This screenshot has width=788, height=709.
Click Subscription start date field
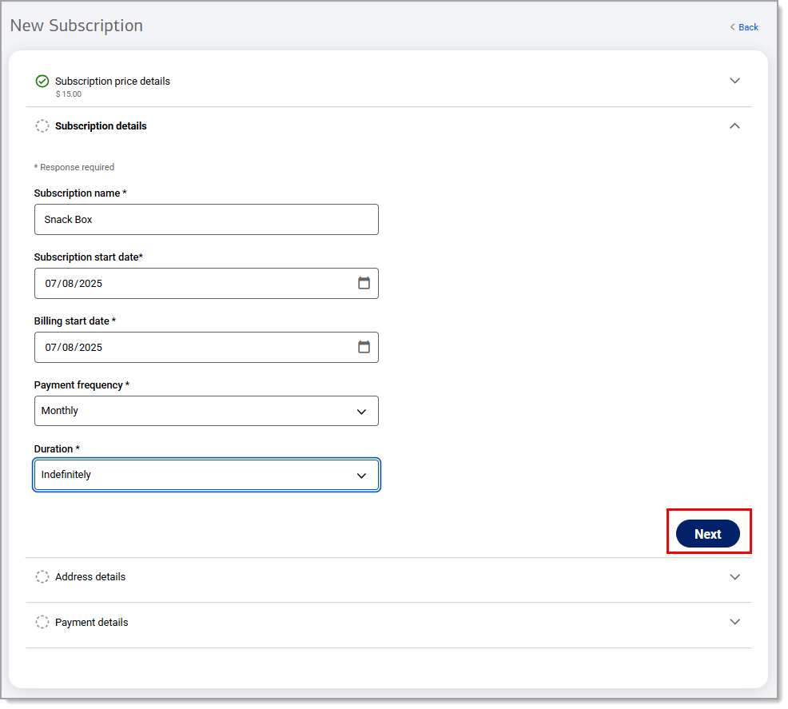[x=206, y=284]
